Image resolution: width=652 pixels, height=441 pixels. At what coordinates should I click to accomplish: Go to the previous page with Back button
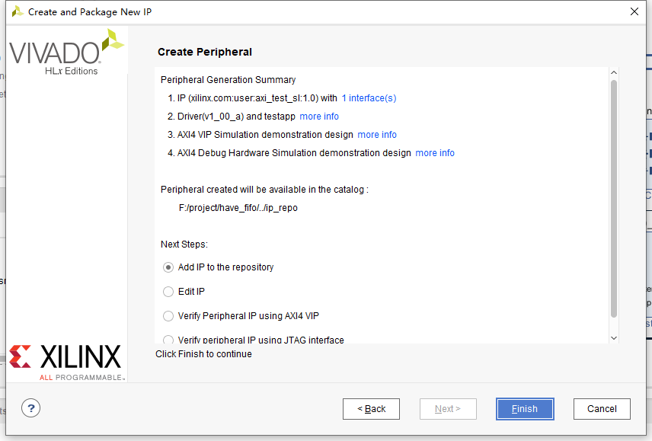(x=372, y=409)
